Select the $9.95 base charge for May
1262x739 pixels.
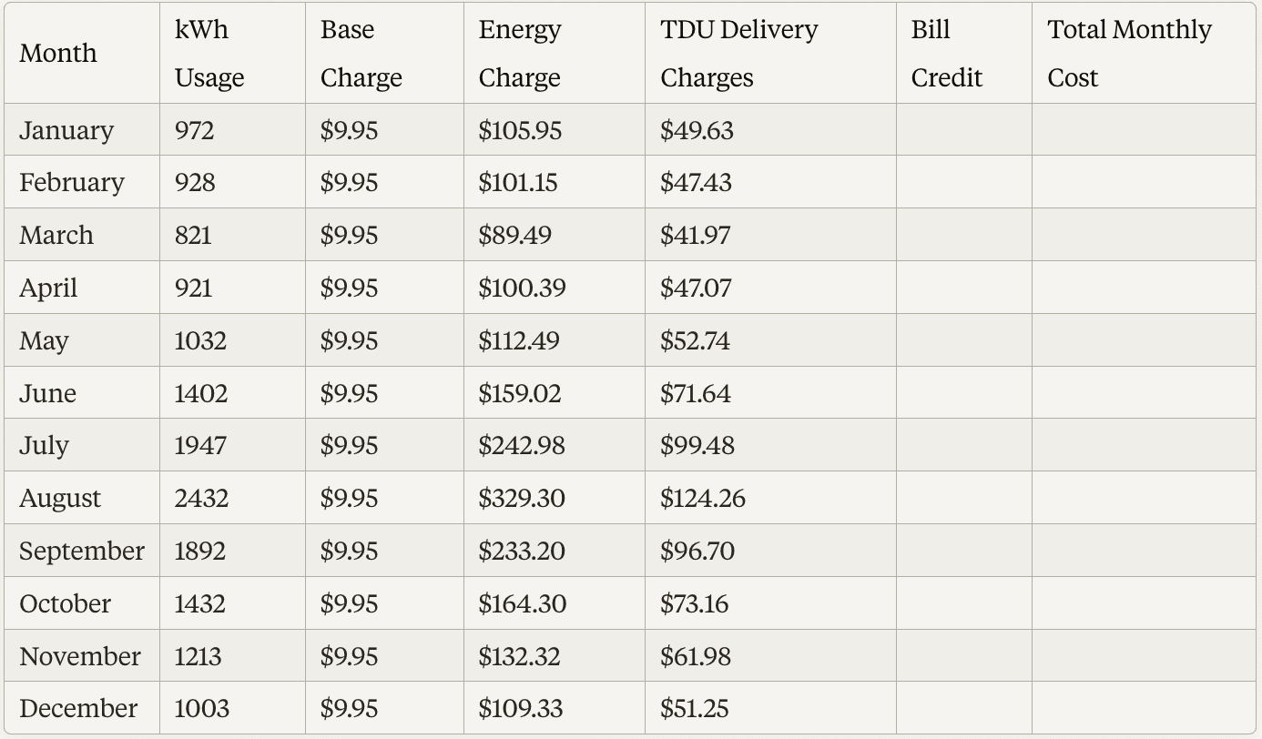[349, 341]
